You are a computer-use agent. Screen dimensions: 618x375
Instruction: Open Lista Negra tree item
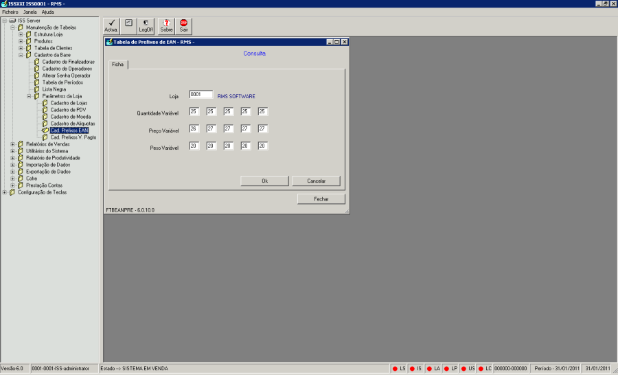[54, 89]
